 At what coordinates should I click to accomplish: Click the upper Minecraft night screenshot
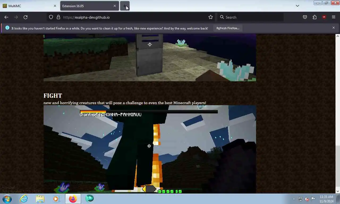pos(150,58)
